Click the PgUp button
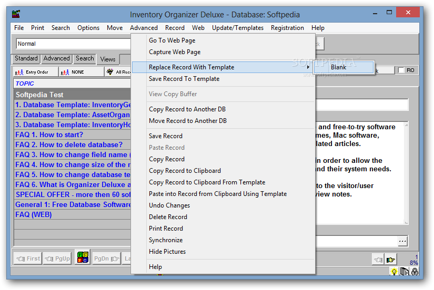This screenshot has height=290, width=434. point(57,258)
